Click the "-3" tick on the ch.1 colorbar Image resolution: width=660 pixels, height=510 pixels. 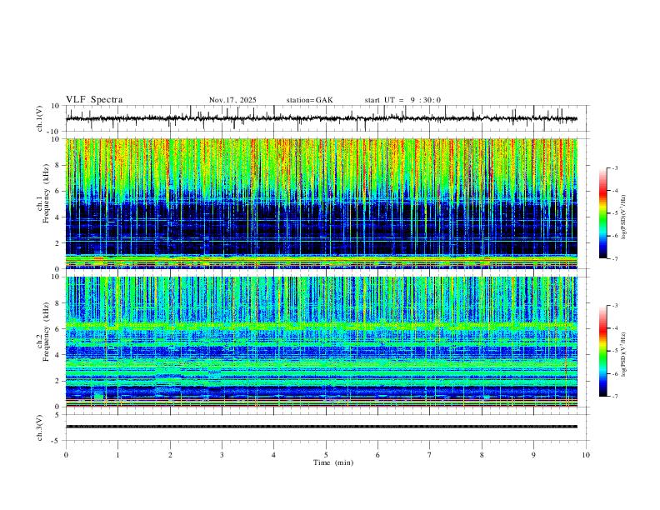tap(614, 167)
